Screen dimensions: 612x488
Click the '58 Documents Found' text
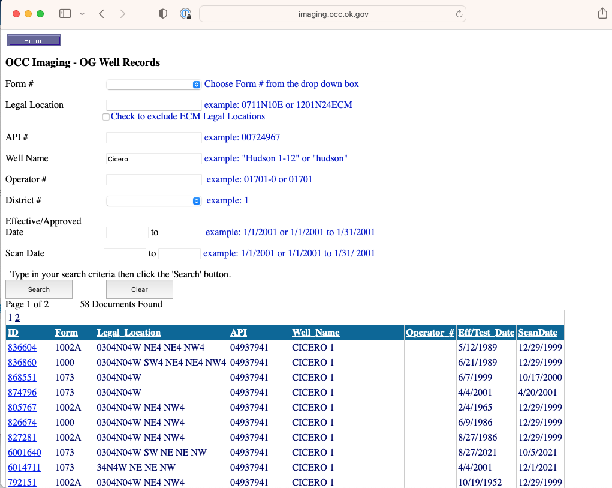tap(121, 304)
